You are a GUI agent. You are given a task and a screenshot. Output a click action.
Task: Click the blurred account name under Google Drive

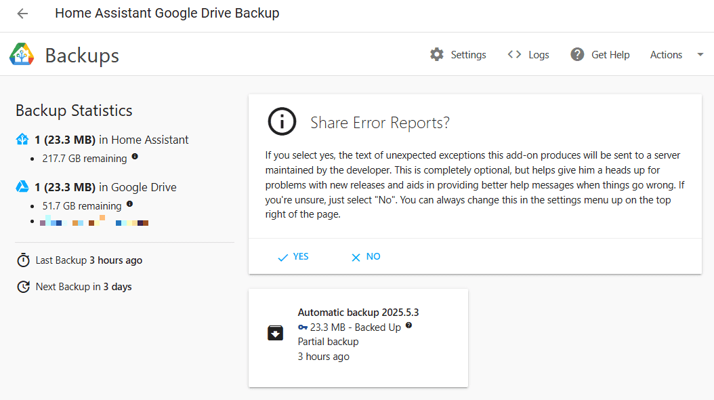94,221
